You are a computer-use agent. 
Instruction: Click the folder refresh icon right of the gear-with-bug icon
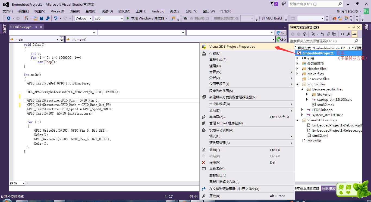[x=340, y=18]
